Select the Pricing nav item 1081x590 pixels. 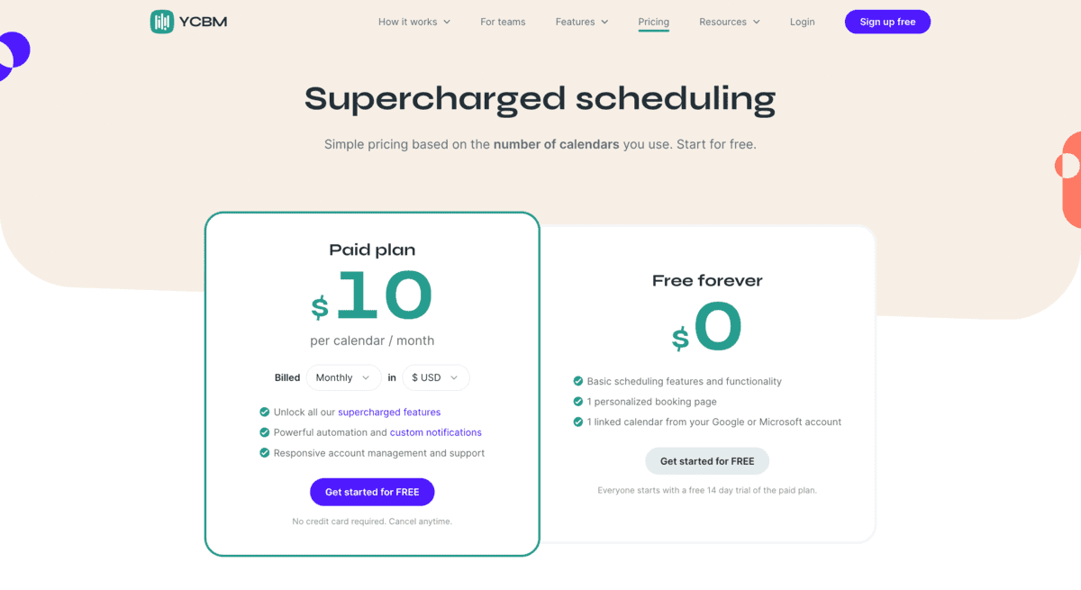[653, 22]
